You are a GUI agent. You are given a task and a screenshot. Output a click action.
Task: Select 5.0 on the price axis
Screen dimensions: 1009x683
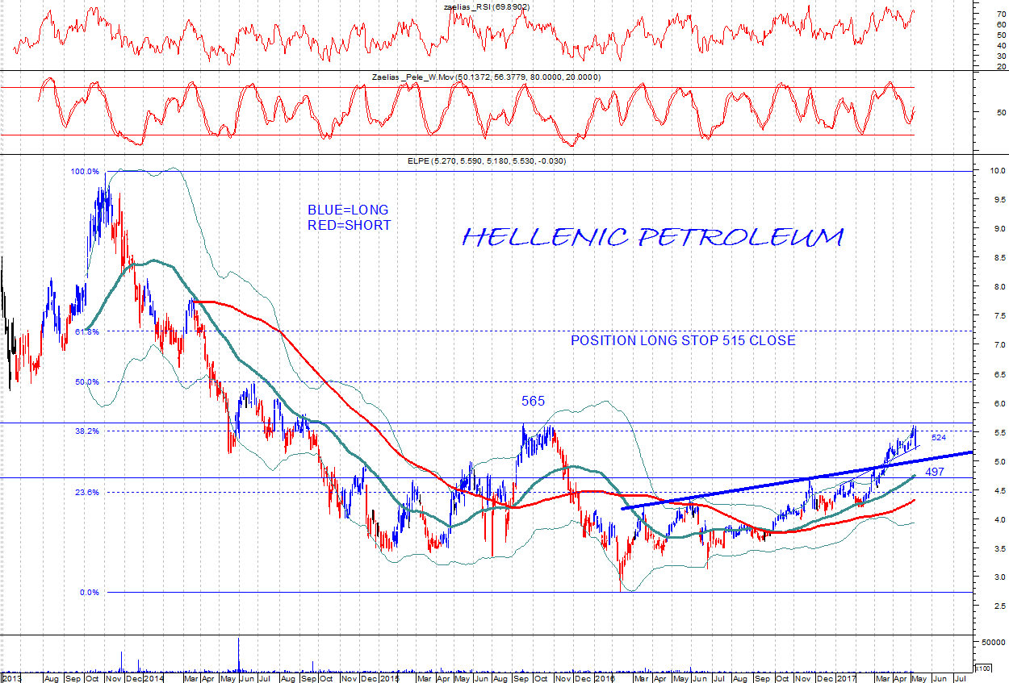click(x=999, y=462)
